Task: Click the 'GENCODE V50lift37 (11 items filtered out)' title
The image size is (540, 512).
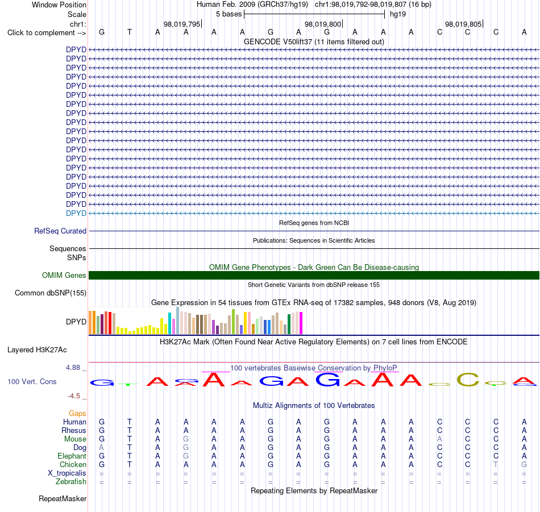Action: coord(314,41)
